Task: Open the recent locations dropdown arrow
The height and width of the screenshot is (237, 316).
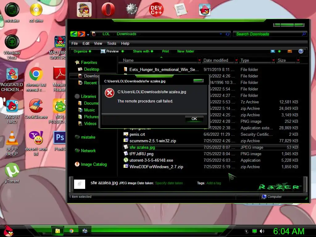Action: click(88, 35)
